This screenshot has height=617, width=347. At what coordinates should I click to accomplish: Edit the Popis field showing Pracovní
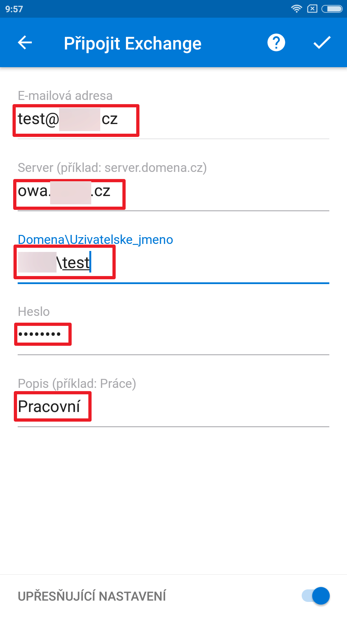pos(173,408)
